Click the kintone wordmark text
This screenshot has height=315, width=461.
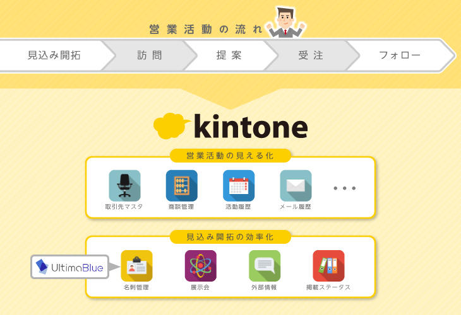click(251, 126)
